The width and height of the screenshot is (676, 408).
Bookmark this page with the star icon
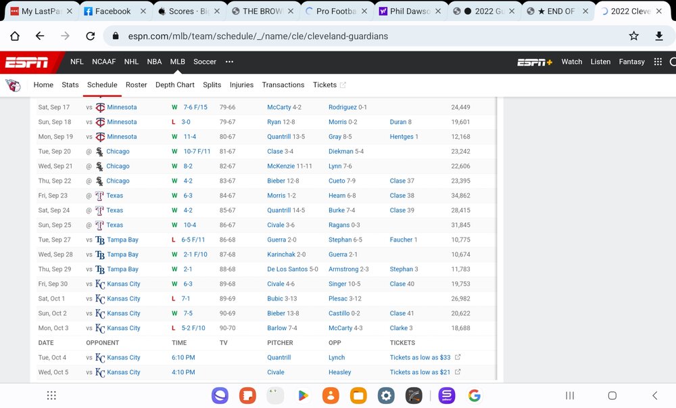(633, 37)
